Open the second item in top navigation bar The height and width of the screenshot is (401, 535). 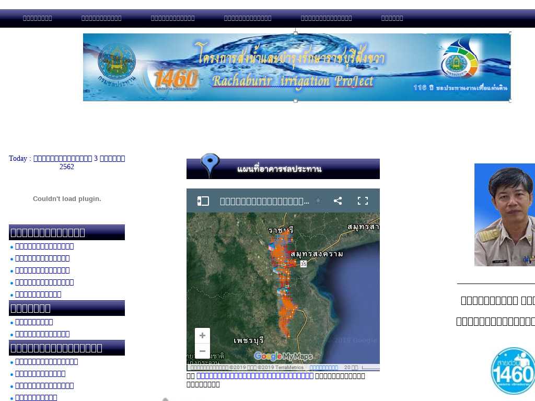pyautogui.click(x=101, y=18)
